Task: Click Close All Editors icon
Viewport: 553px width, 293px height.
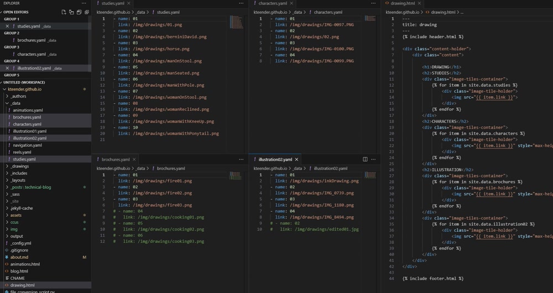Action: [87, 12]
